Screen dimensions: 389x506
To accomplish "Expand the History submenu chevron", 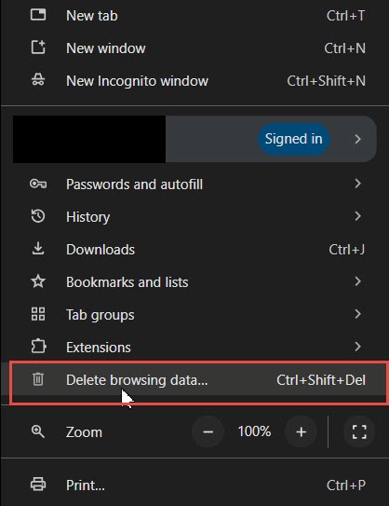I will coord(357,216).
